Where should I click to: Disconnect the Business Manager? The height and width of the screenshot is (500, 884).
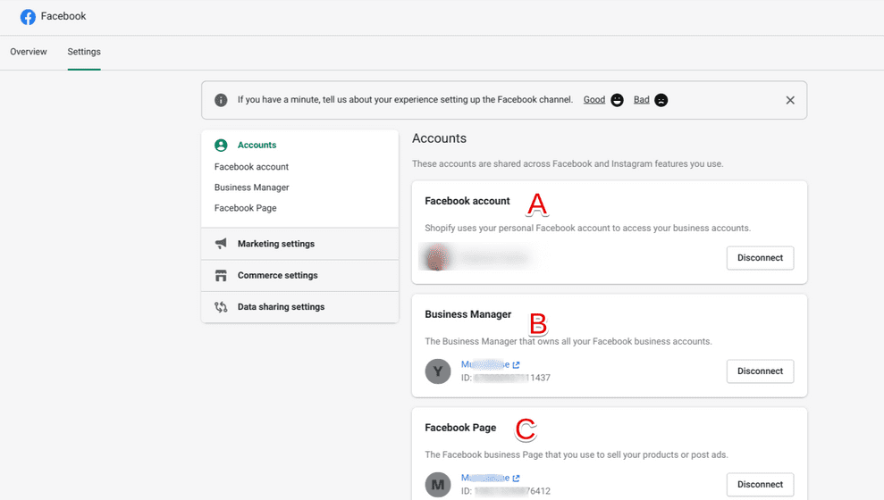click(x=760, y=371)
